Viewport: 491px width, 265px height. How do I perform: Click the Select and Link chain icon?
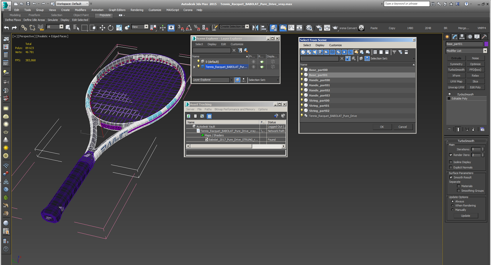pyautogui.click(x=24, y=28)
